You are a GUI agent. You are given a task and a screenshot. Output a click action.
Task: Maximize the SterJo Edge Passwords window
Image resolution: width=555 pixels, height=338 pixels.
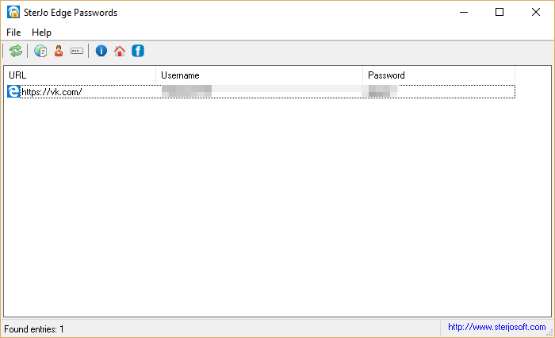coord(499,12)
